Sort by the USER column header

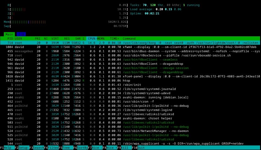[x=18, y=39]
